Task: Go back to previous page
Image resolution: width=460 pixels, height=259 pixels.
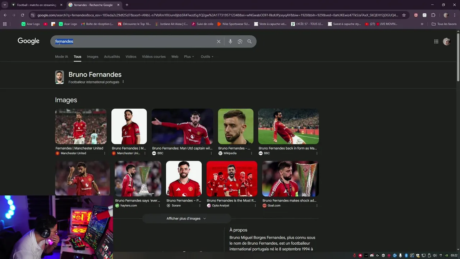Action: tap(5, 15)
